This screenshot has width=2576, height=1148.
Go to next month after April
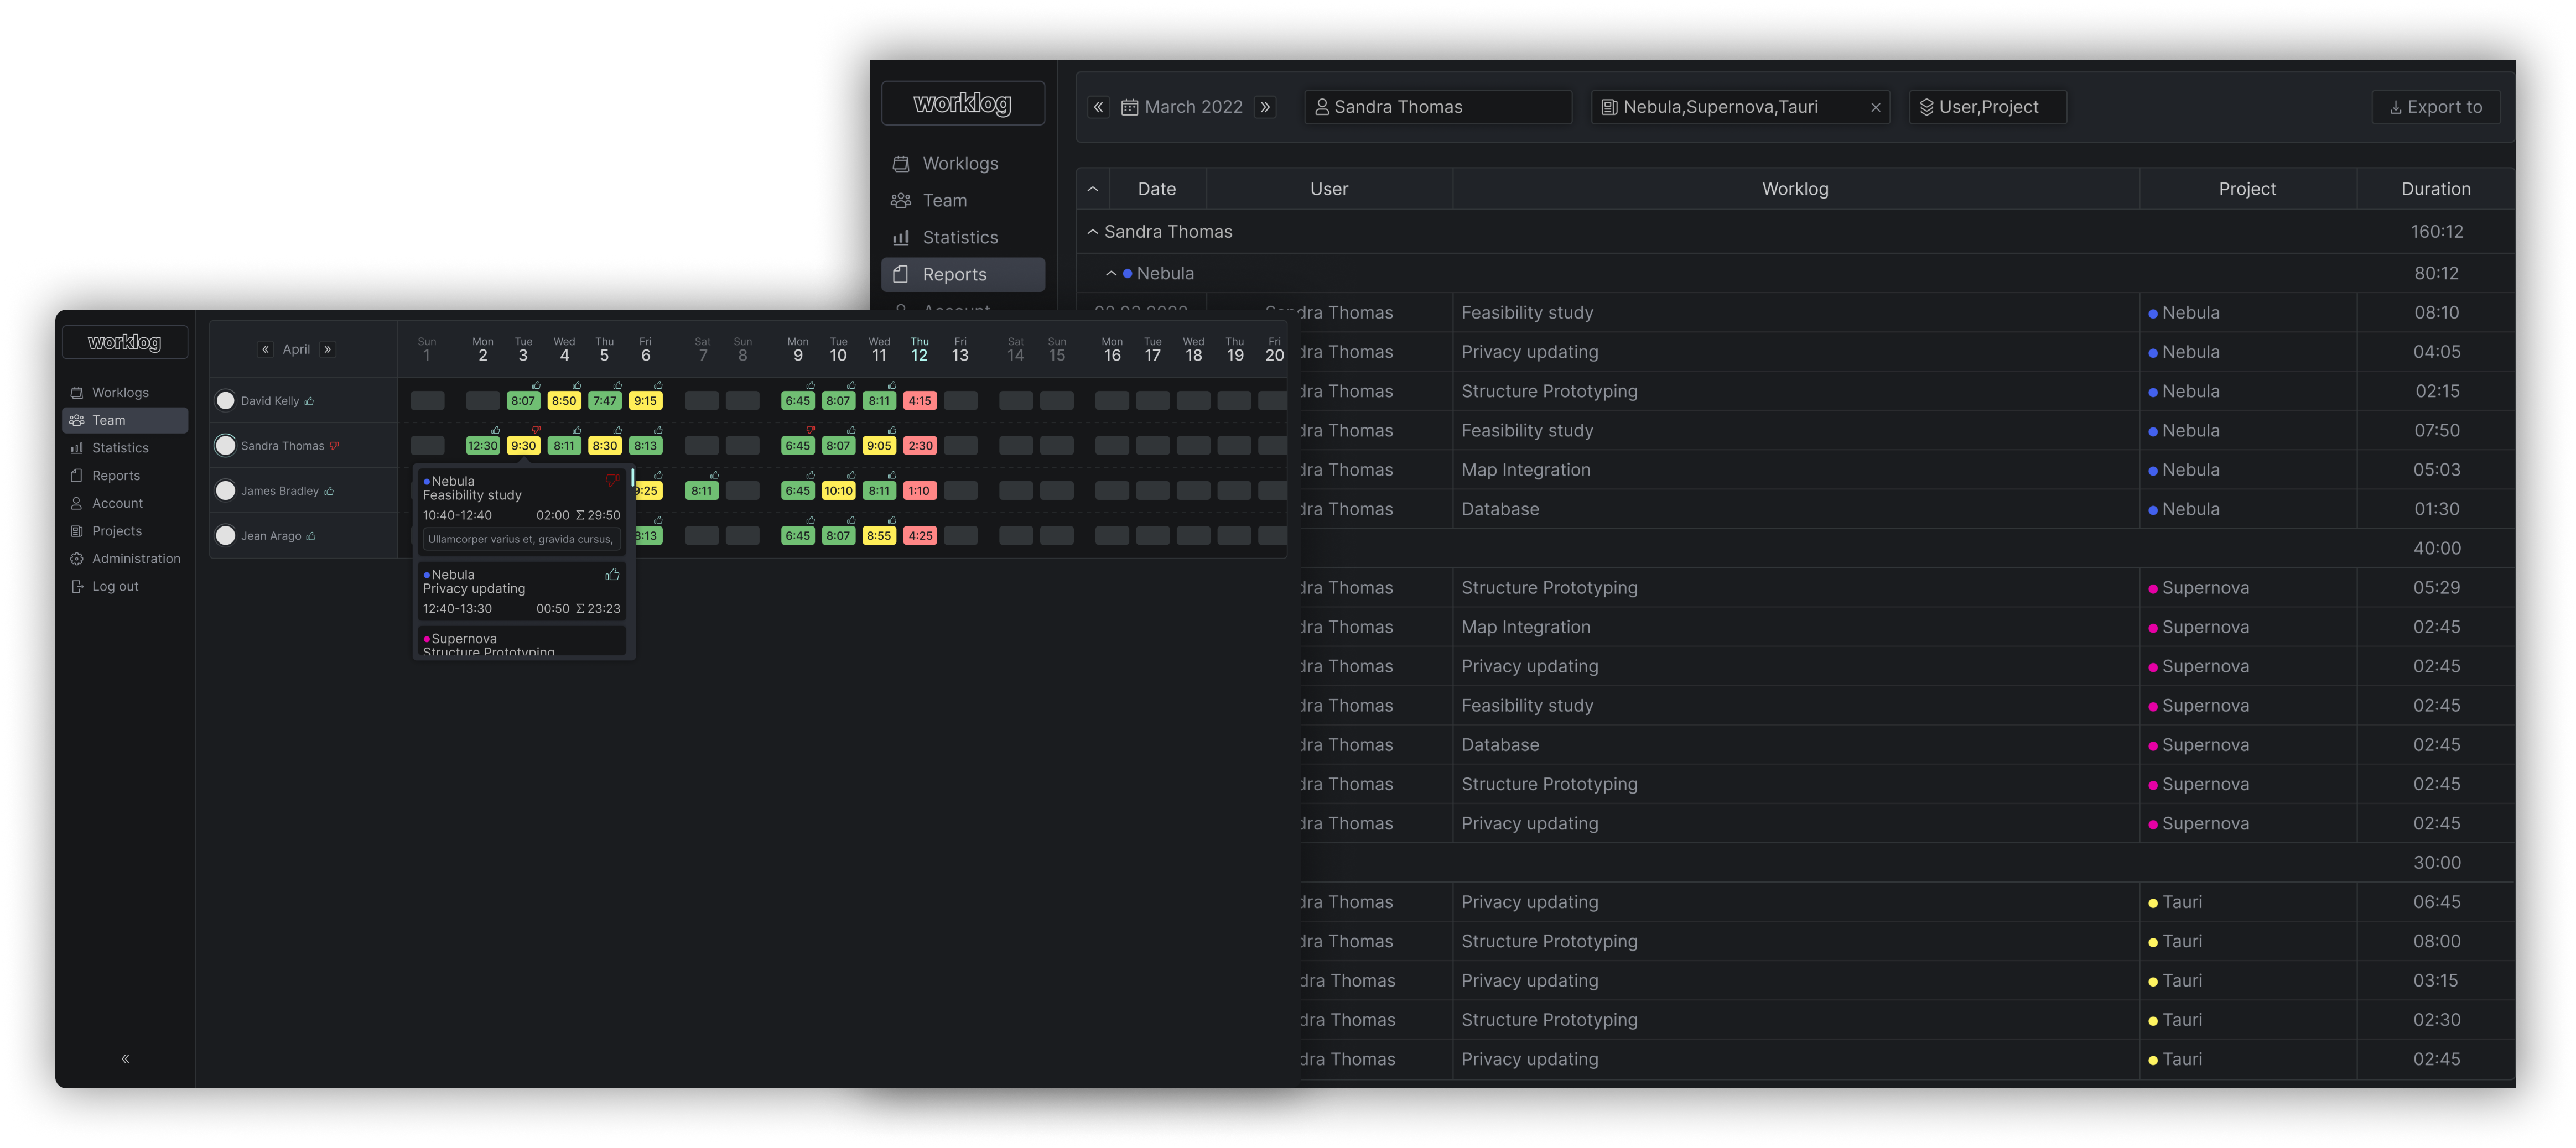coord(327,349)
